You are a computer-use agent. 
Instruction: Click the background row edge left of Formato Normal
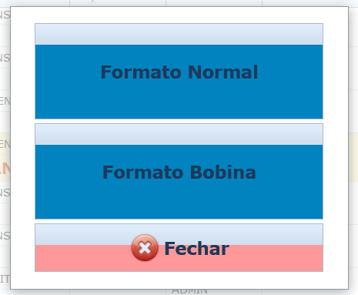(x=5, y=58)
